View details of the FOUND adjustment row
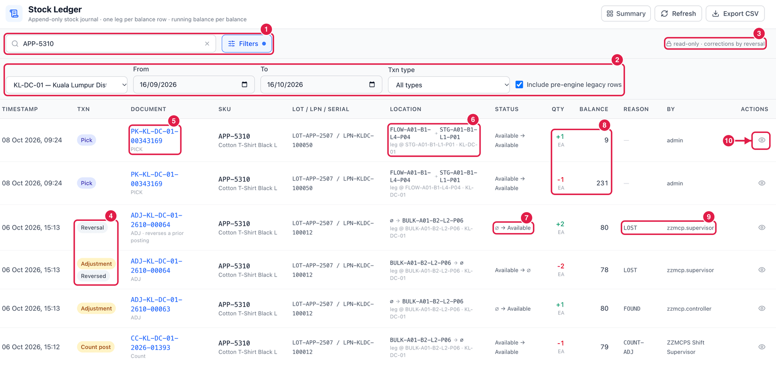This screenshot has height=366, width=776. (x=761, y=308)
